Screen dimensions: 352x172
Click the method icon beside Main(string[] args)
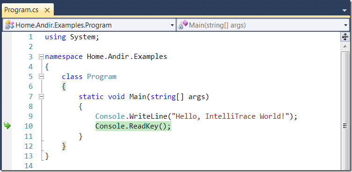(x=183, y=25)
